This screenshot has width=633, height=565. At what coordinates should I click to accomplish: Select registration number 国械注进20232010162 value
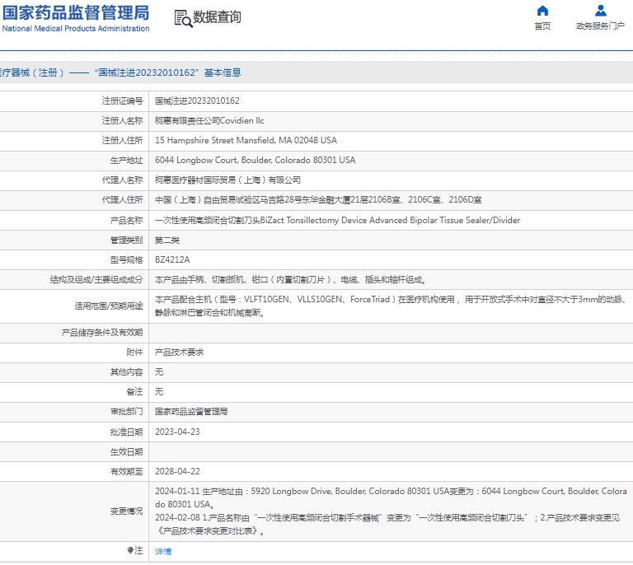coord(198,100)
